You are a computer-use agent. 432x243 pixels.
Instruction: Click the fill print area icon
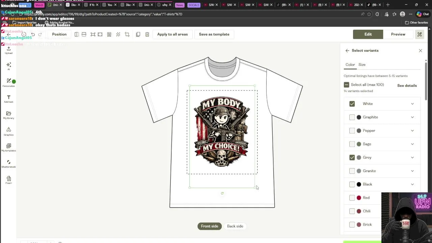(x=100, y=34)
